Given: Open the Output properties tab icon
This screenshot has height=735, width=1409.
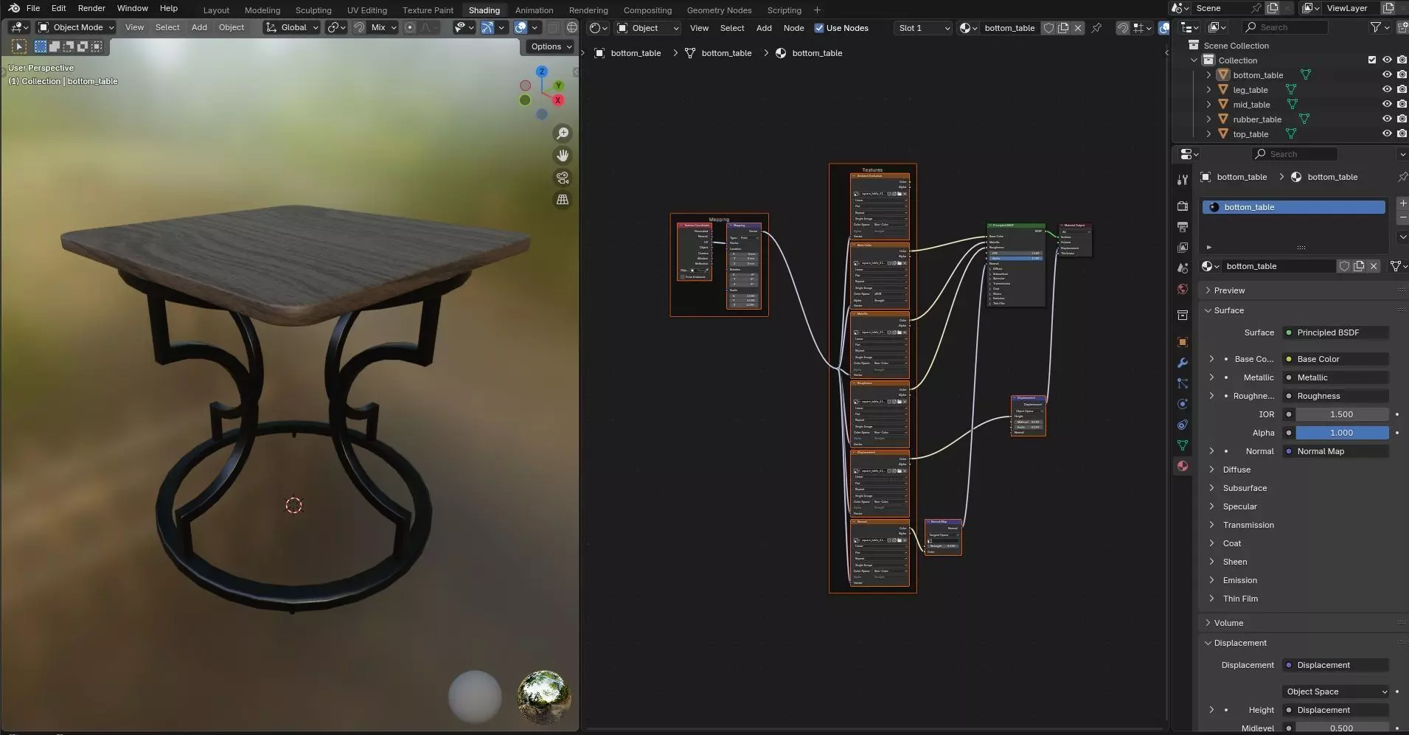Looking at the screenshot, I should 1183,227.
